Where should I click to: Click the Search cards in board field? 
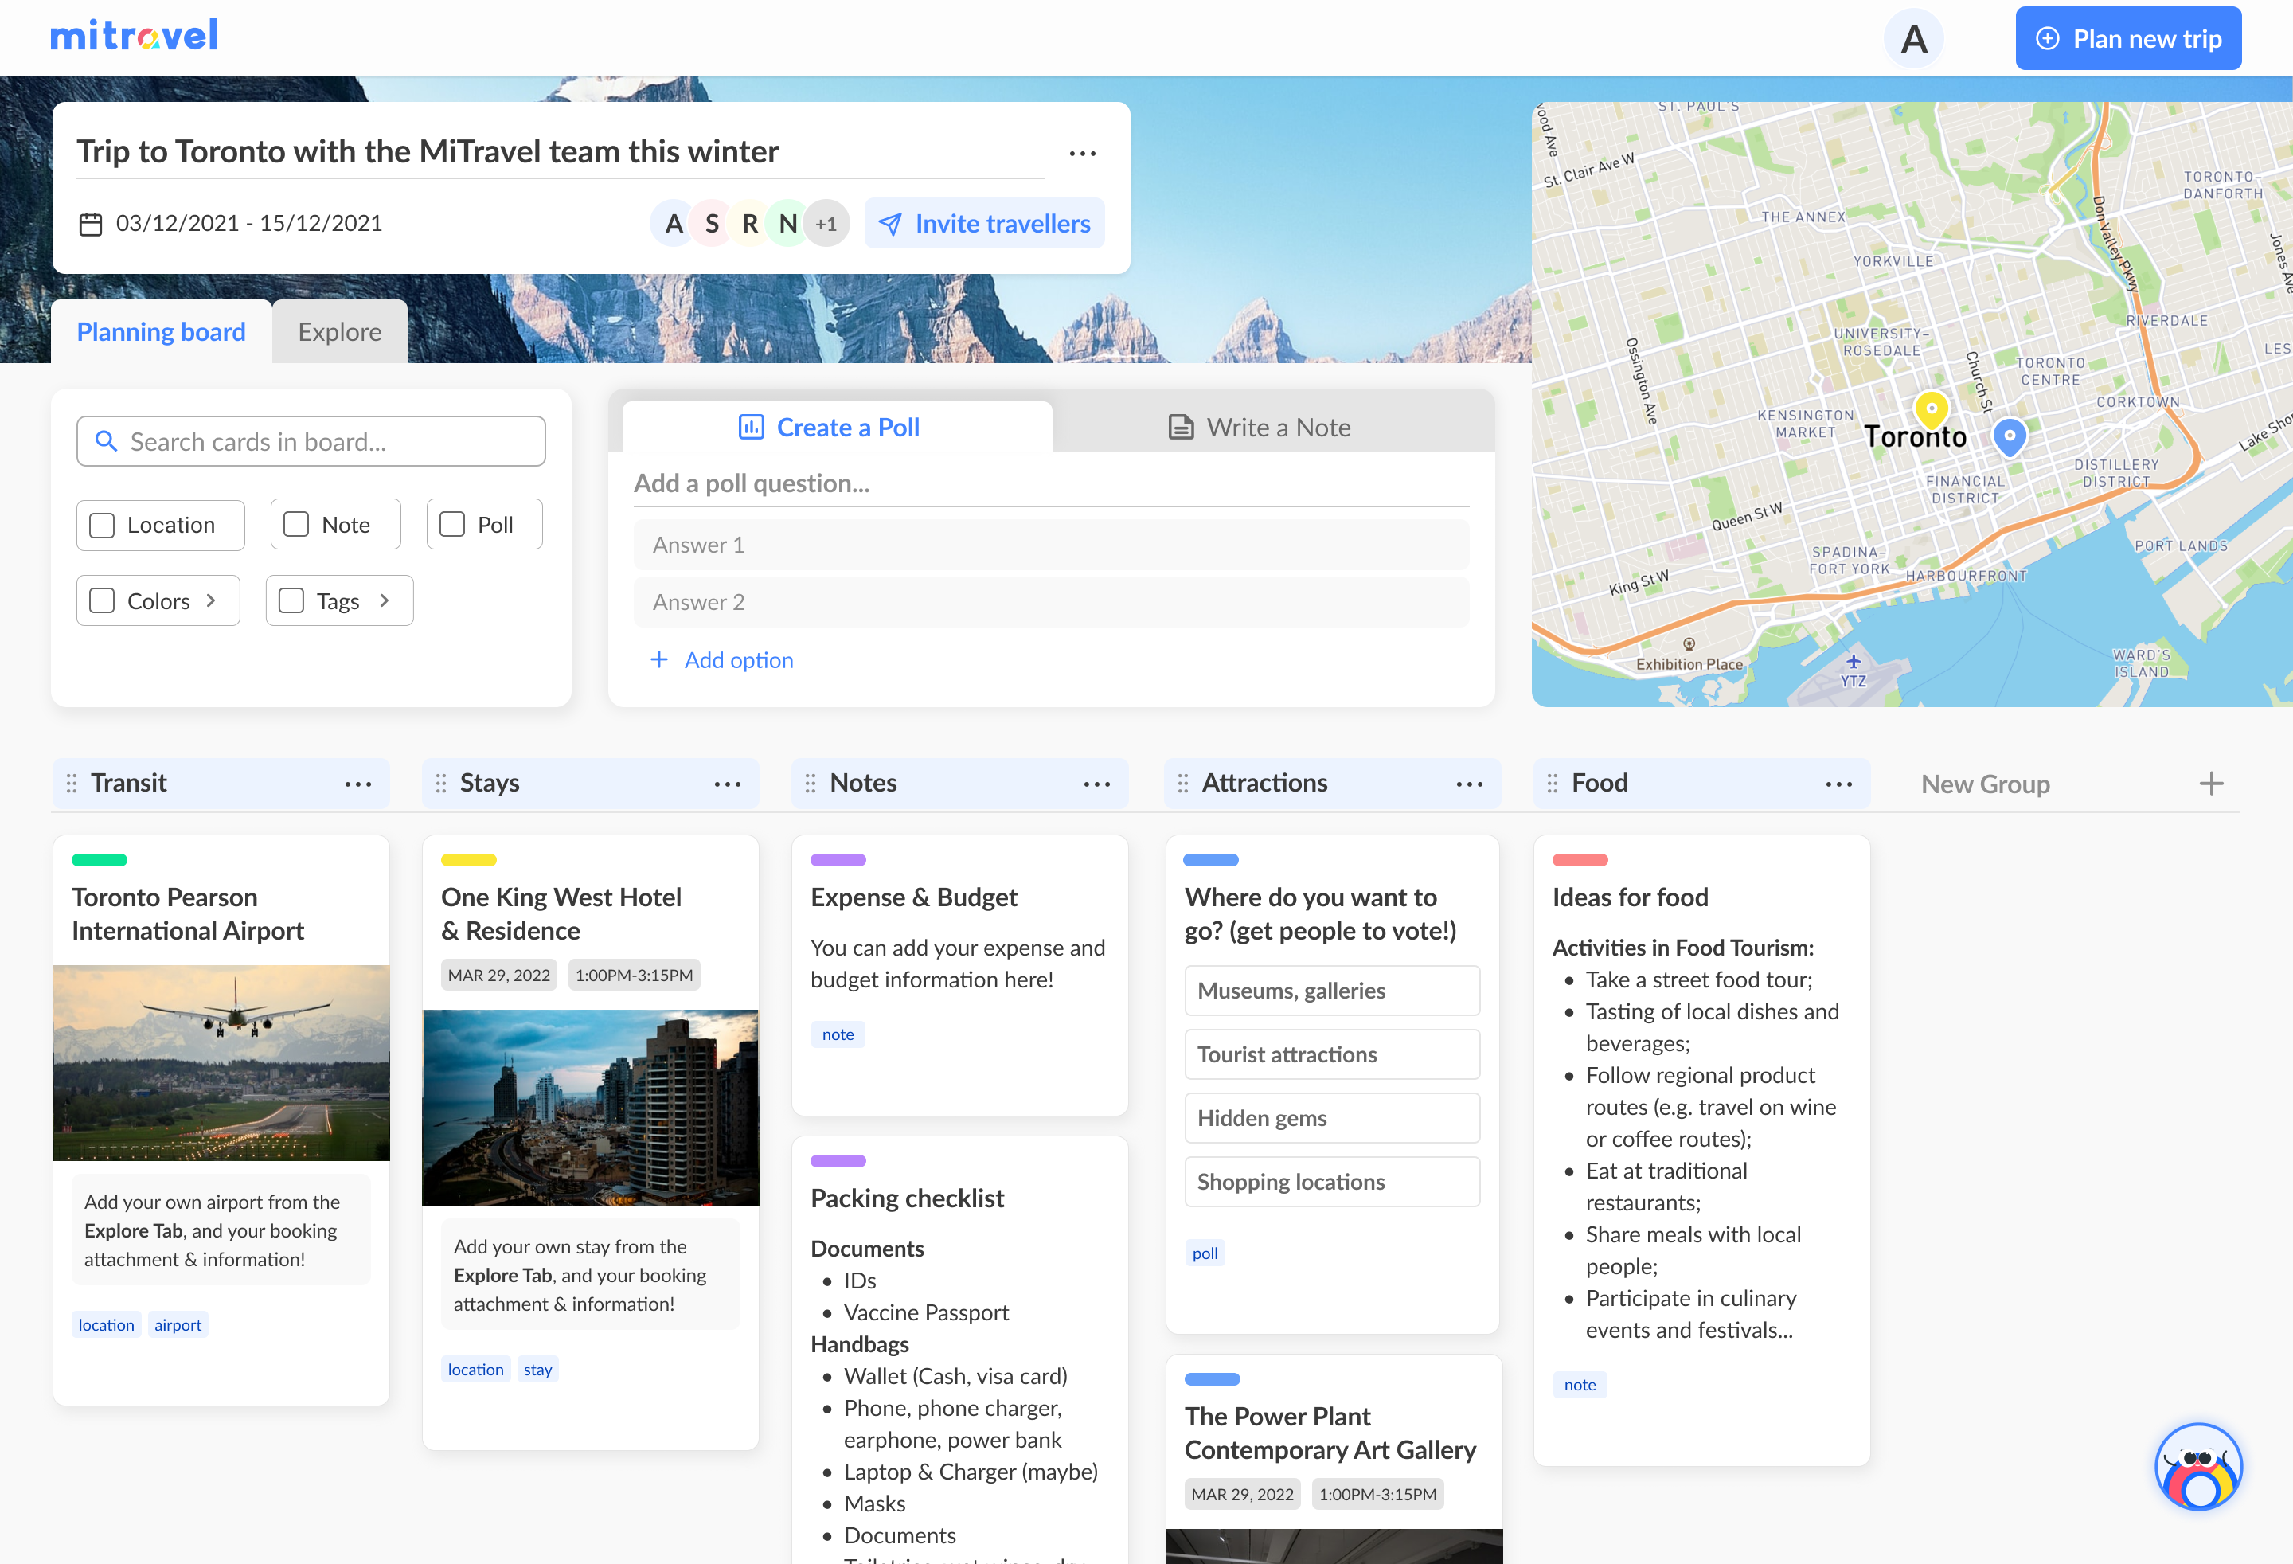pyautogui.click(x=311, y=441)
